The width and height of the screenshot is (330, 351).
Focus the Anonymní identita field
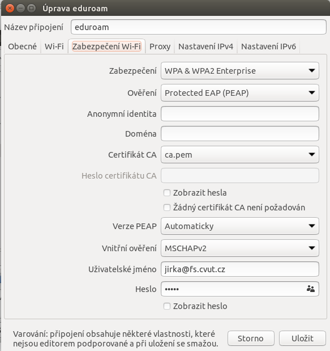(240, 114)
